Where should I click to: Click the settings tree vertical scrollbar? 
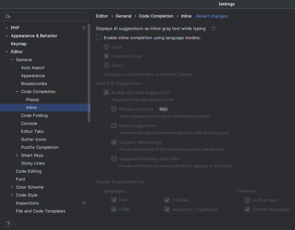tap(89, 73)
